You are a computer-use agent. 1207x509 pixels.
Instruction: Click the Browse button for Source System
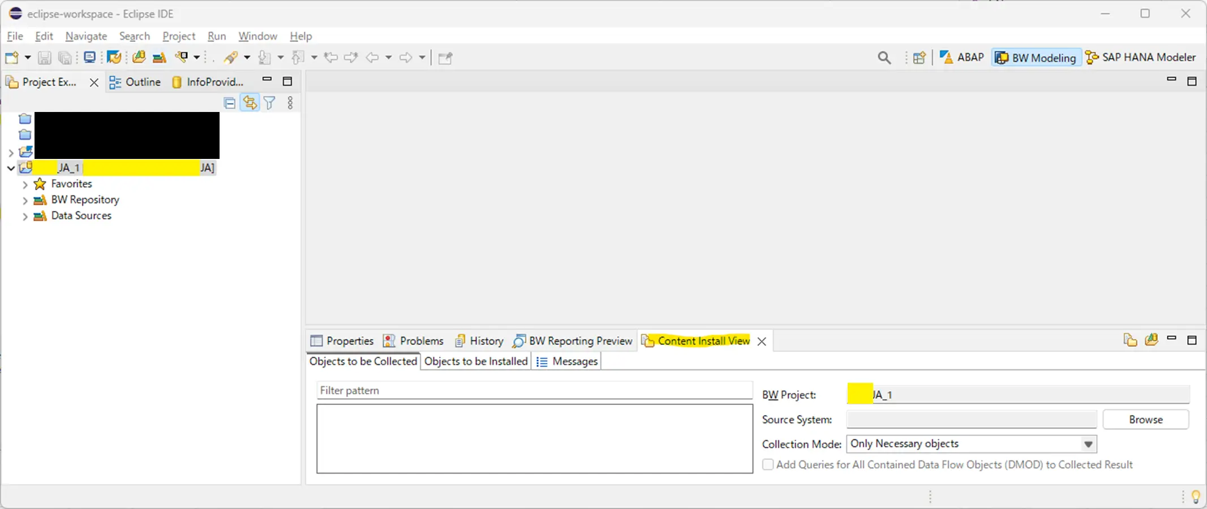1146,420
